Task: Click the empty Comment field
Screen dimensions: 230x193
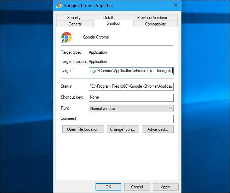Action: [131, 119]
